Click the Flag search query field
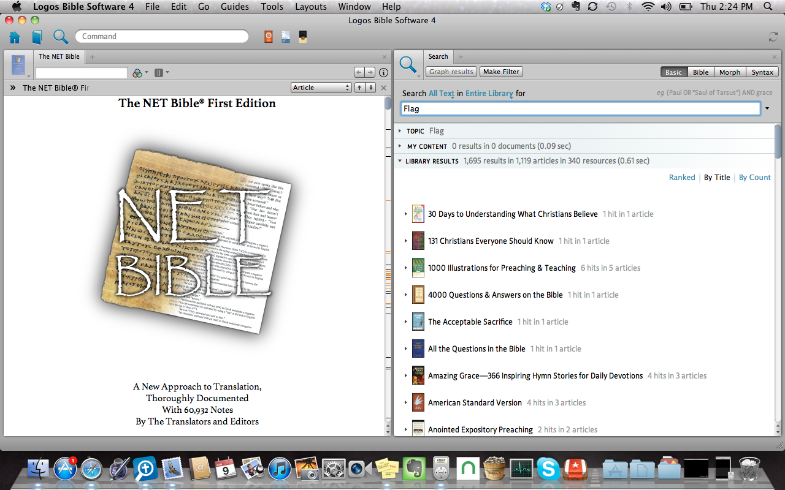 pos(581,108)
